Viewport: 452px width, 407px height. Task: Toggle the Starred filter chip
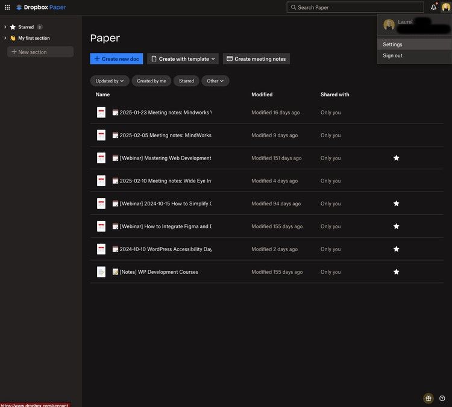tap(186, 81)
